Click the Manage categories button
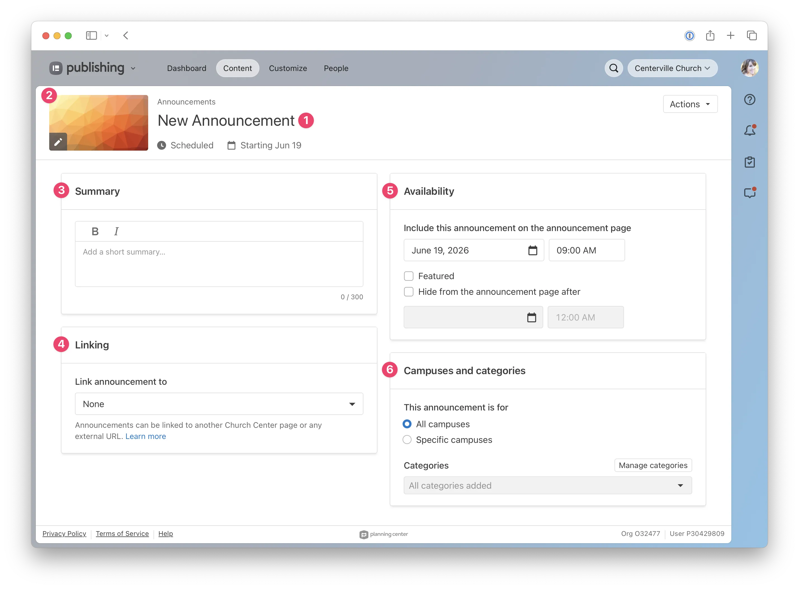Screen dimensions: 799x589 tap(653, 465)
